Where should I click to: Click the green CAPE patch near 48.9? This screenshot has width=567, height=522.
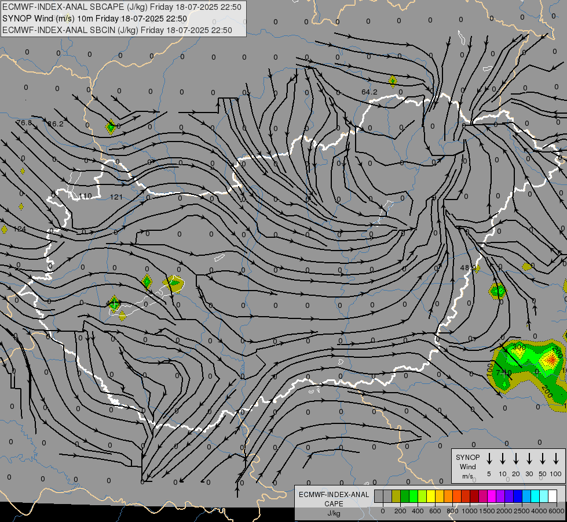coord(498,291)
